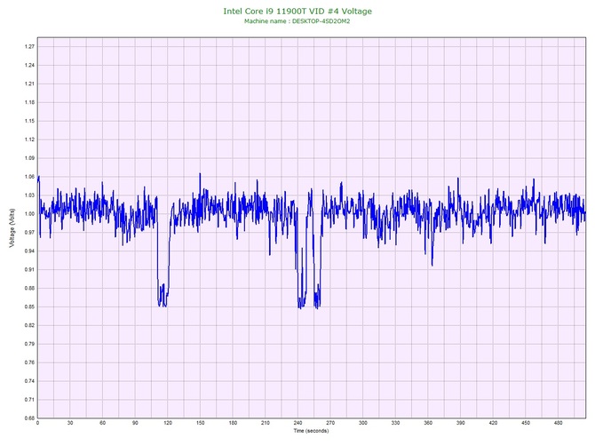The width and height of the screenshot is (595, 446).
Task: Click the 0.85 value on the voltage axis
Action: pyautogui.click(x=29, y=307)
